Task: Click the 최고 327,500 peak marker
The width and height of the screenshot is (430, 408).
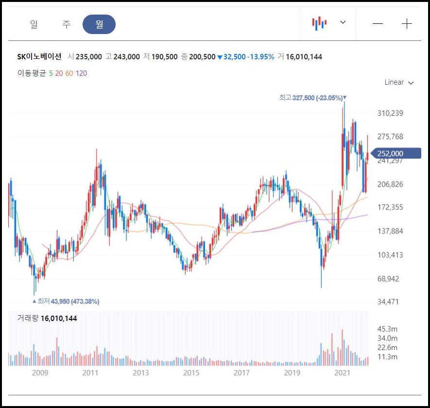Action: [x=312, y=98]
